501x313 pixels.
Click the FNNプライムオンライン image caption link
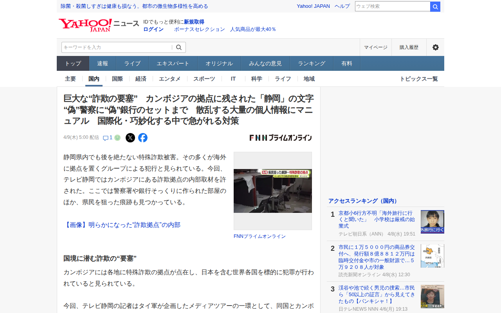pyautogui.click(x=260, y=236)
